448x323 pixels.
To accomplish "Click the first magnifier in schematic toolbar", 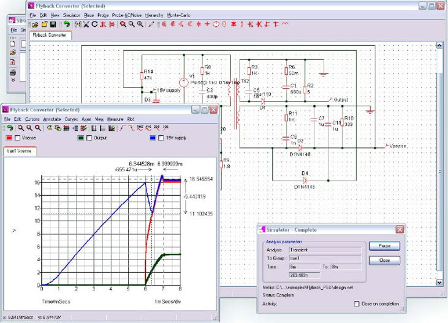I will click(x=123, y=24).
